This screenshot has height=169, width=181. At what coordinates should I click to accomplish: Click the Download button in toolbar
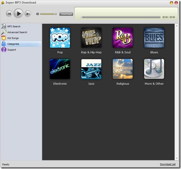coord(66,14)
